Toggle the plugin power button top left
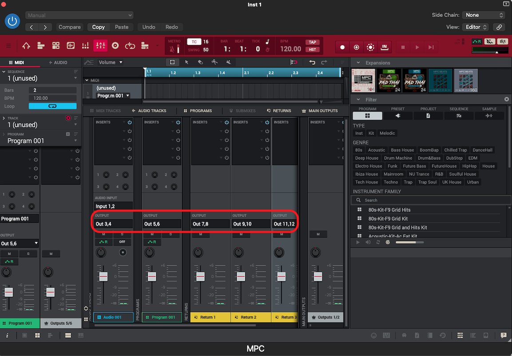This screenshot has height=356, width=512. [x=12, y=21]
